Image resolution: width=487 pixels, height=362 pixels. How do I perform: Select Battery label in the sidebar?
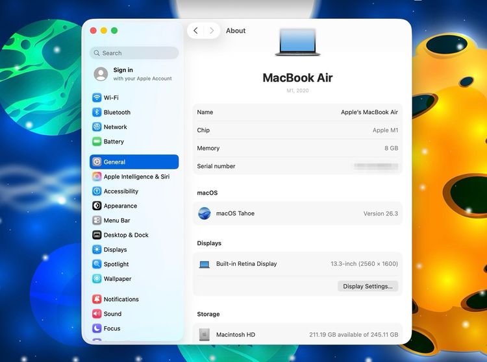click(114, 141)
